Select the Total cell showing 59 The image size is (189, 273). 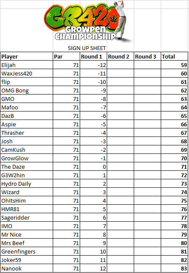175,65
